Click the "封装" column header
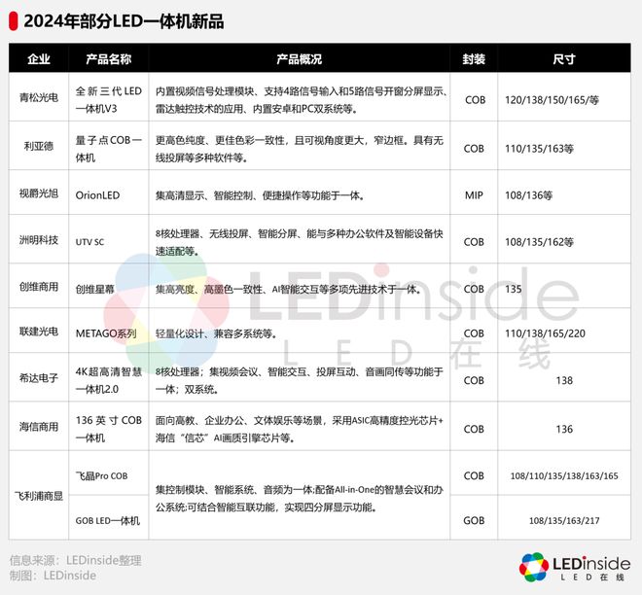Image resolution: width=642 pixels, height=595 pixels. [474, 59]
